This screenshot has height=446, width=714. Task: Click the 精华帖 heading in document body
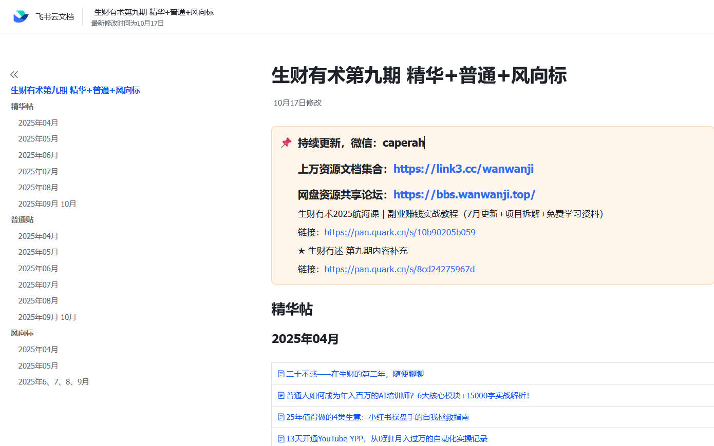click(x=292, y=309)
